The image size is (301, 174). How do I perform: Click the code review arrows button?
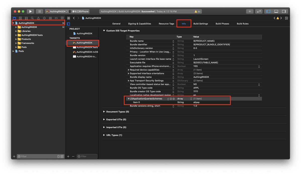[x=259, y=11]
